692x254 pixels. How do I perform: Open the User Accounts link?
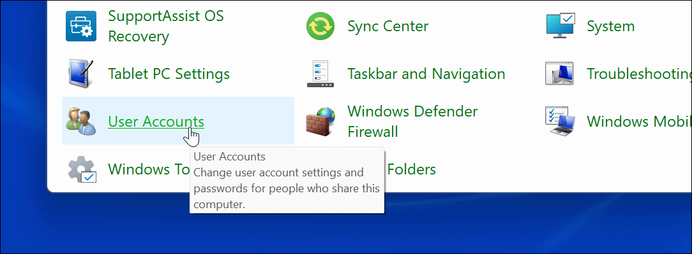tap(156, 122)
